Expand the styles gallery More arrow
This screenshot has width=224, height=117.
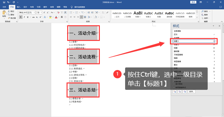tap(197, 17)
